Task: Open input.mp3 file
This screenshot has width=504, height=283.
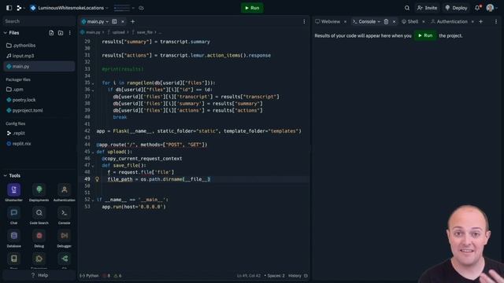Action: (x=39, y=56)
